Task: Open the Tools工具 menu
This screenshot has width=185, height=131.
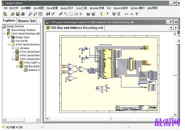Action: 81,8
